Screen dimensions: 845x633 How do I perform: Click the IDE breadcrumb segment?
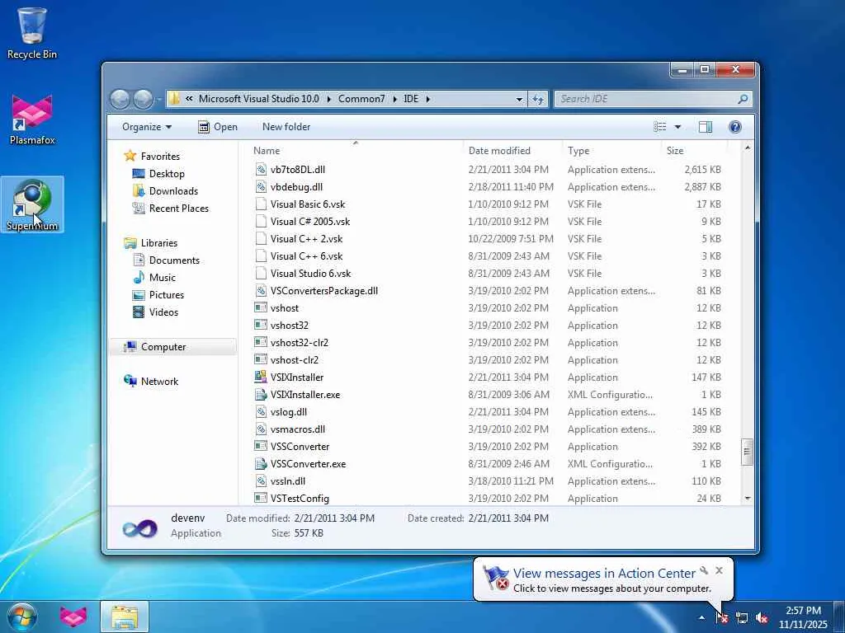411,99
